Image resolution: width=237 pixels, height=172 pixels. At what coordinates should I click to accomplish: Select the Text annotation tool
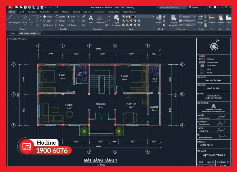pos(91,19)
